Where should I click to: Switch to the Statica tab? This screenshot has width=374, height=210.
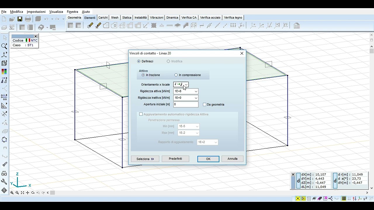click(x=127, y=17)
